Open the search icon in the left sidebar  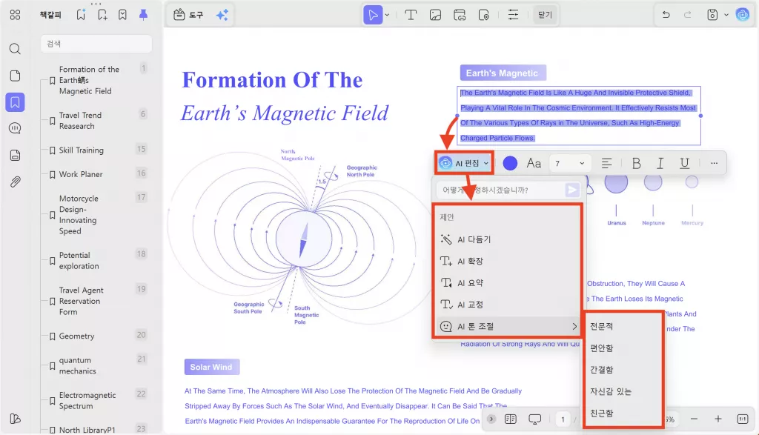coord(16,49)
